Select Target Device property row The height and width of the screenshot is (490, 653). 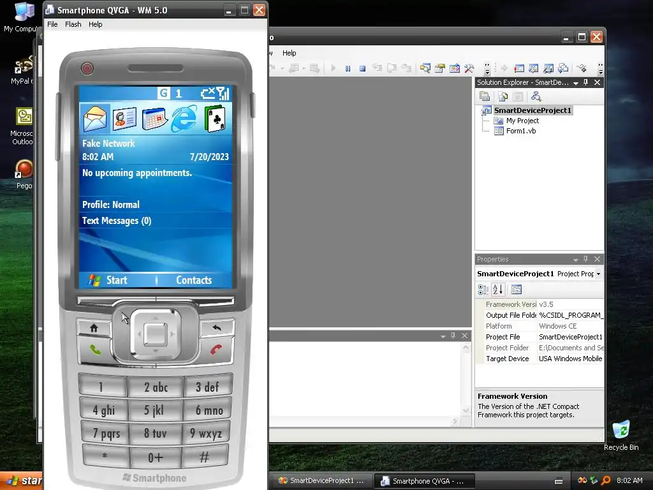(543, 359)
